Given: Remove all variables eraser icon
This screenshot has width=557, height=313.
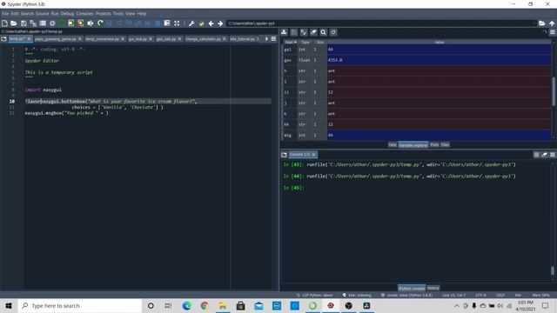Looking at the screenshot, I should tap(313, 32).
